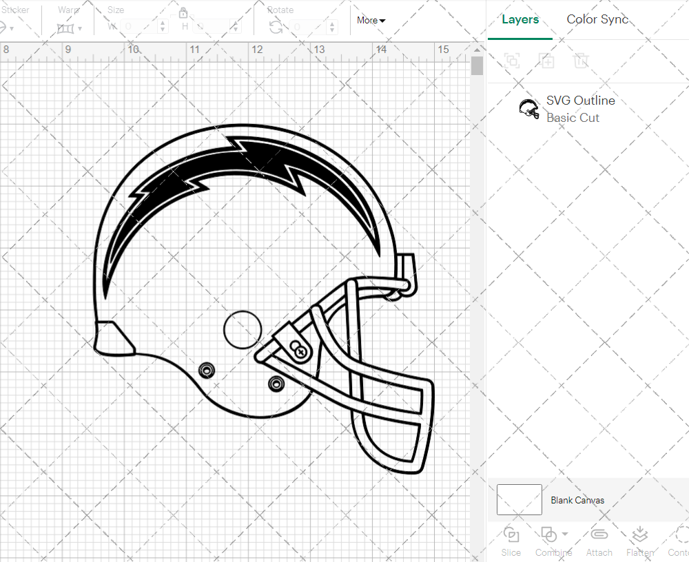
Task: Click the Contour icon at panel bottom
Action: pyautogui.click(x=680, y=535)
